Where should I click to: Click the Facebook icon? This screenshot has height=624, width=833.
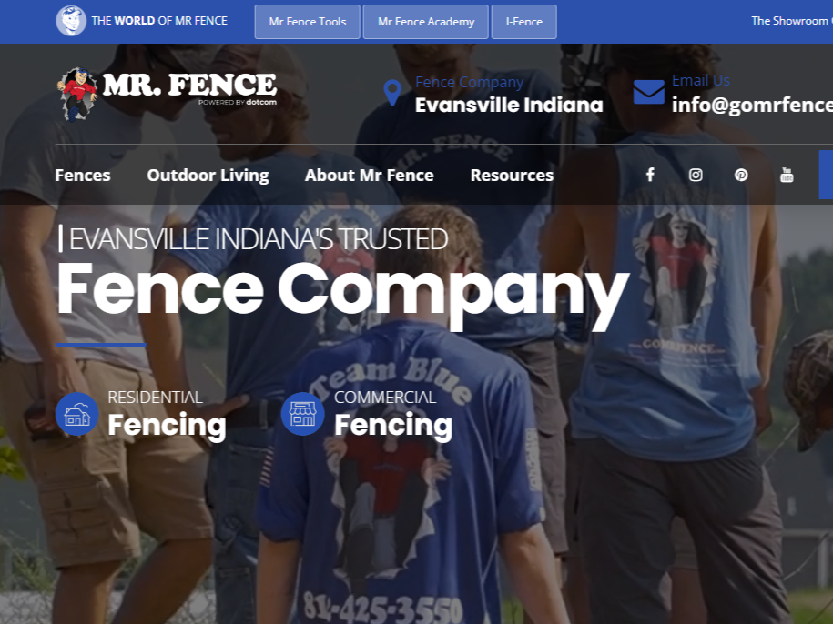(x=650, y=175)
